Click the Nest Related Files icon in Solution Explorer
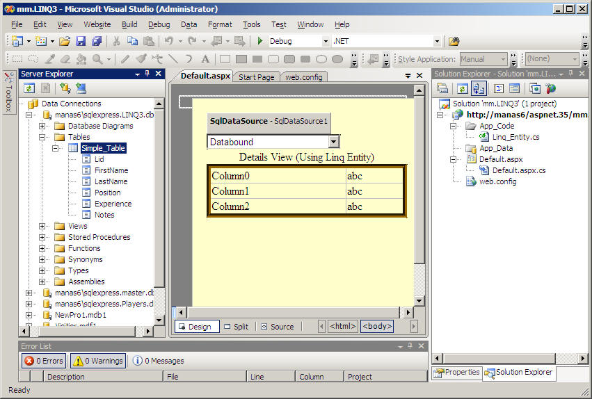The image size is (592, 399). [x=479, y=88]
